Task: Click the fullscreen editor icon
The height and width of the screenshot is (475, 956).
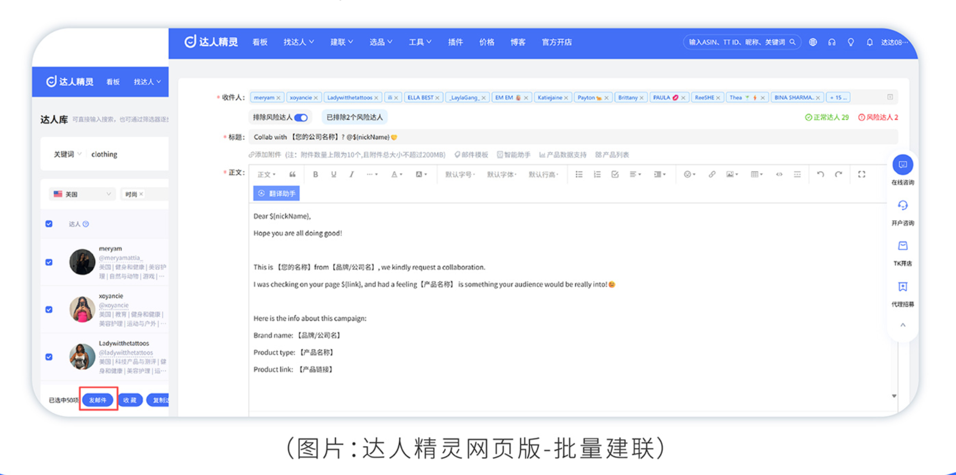Action: click(861, 174)
